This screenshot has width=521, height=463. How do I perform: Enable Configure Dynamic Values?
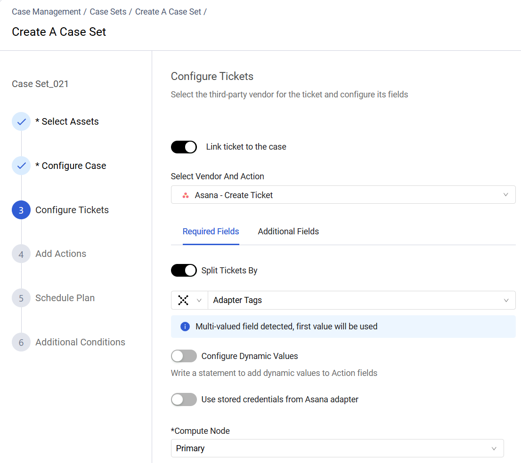(x=184, y=356)
